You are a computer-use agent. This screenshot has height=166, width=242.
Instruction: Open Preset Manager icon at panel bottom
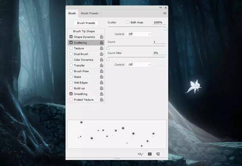(x=150, y=154)
